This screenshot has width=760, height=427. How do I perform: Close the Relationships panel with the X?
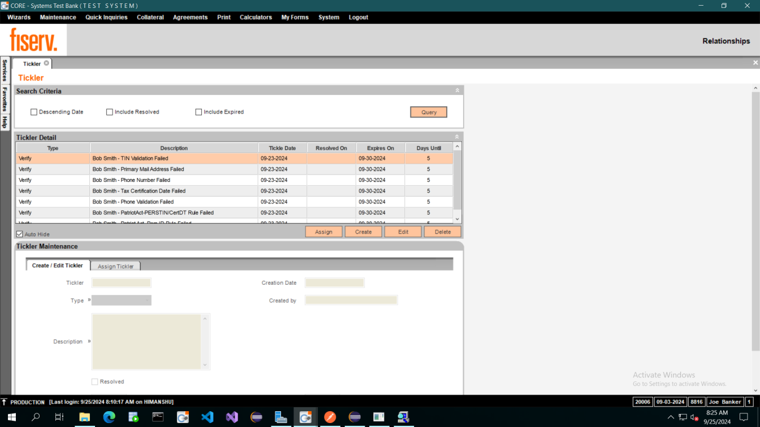[755, 63]
